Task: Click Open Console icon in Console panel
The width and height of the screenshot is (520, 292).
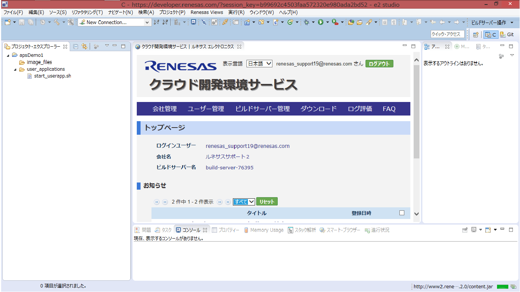Action: (x=488, y=230)
